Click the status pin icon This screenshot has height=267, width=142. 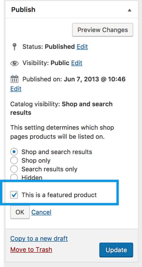click(15, 47)
